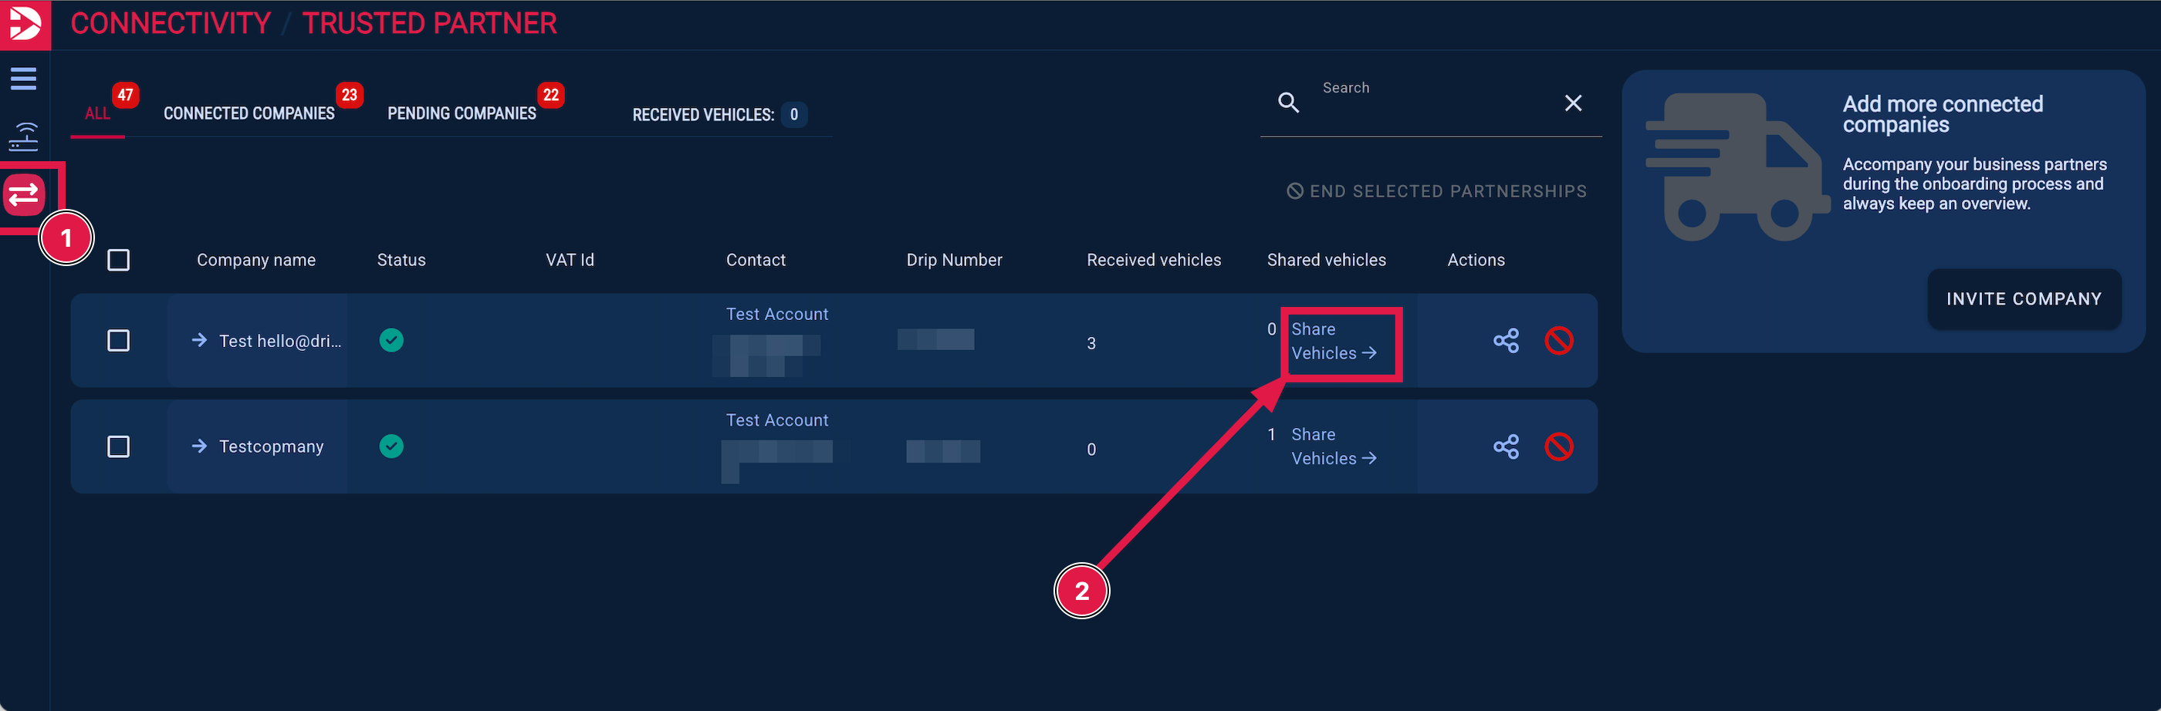
Task: Switch to Pending Companies tab
Action: 462,113
